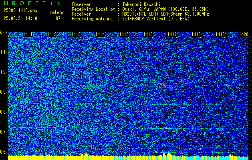Click the Observer name Takanori Kawachi
The height and width of the screenshot is (160, 252).
pos(141,4)
